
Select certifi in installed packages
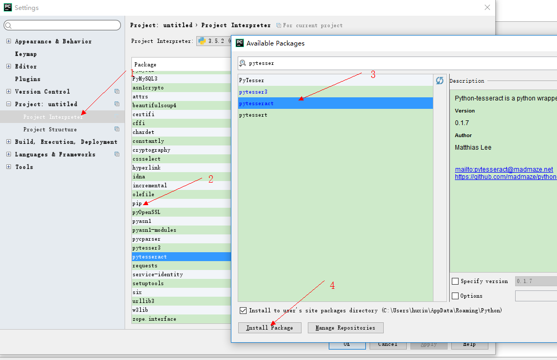181,114
